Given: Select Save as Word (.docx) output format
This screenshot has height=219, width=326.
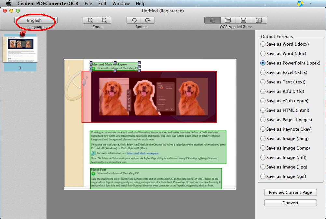Looking at the screenshot, I should pyautogui.click(x=263, y=44).
